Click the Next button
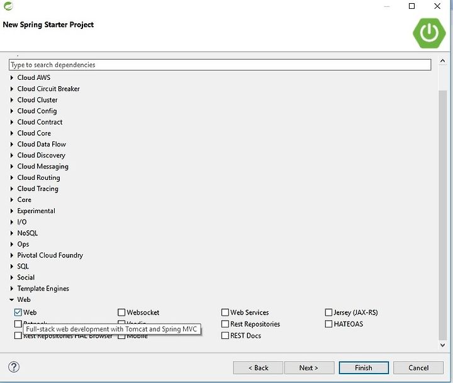This screenshot has height=383, width=453. point(309,368)
